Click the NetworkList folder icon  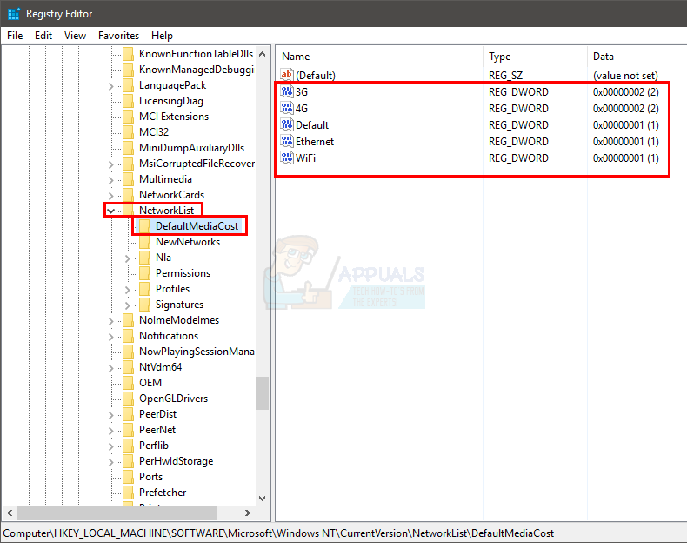tap(129, 211)
